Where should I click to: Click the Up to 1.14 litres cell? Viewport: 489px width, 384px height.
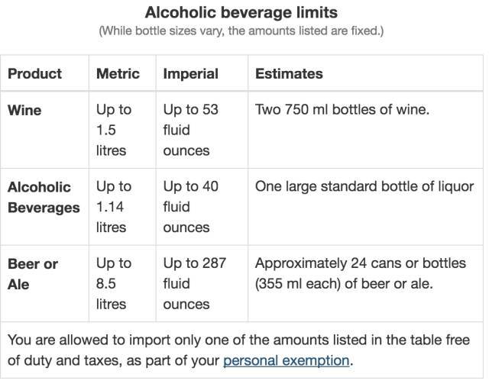click(x=114, y=207)
